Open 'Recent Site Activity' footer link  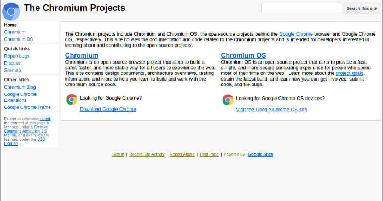(147, 154)
